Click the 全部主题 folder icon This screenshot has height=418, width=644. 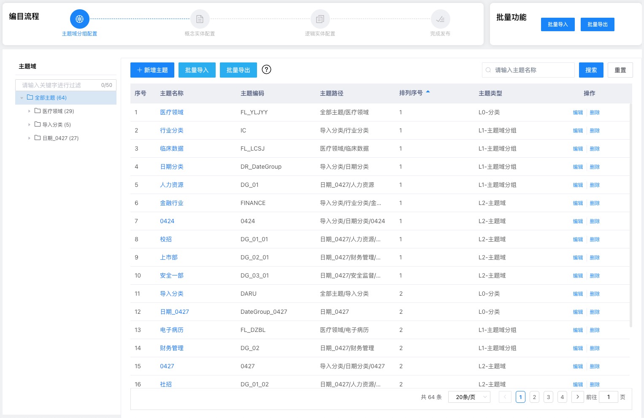tap(30, 97)
